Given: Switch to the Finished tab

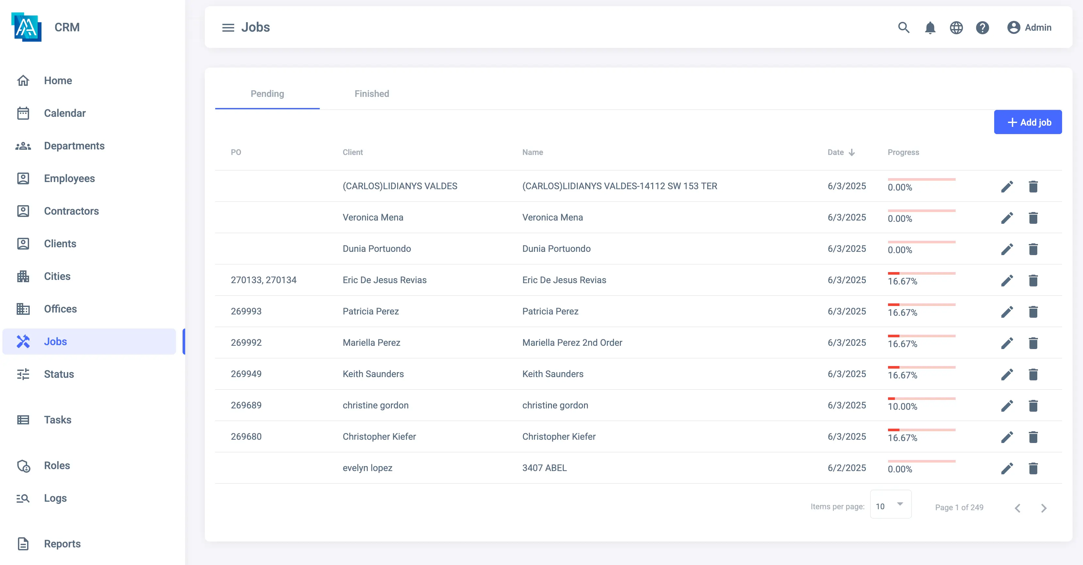Looking at the screenshot, I should [x=372, y=94].
